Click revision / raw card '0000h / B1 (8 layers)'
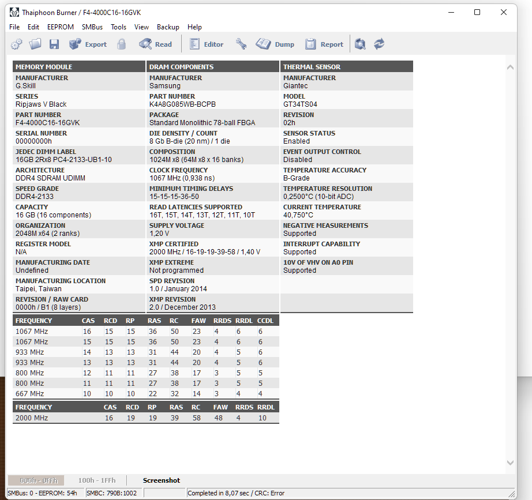 (48, 307)
